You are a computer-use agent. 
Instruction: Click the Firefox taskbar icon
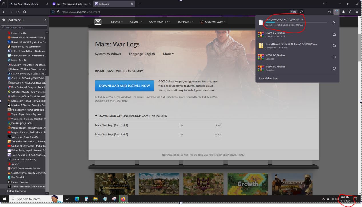coord(123,199)
